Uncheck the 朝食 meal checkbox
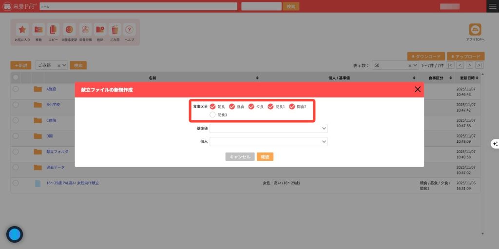The height and width of the screenshot is (249, 499). (x=213, y=107)
